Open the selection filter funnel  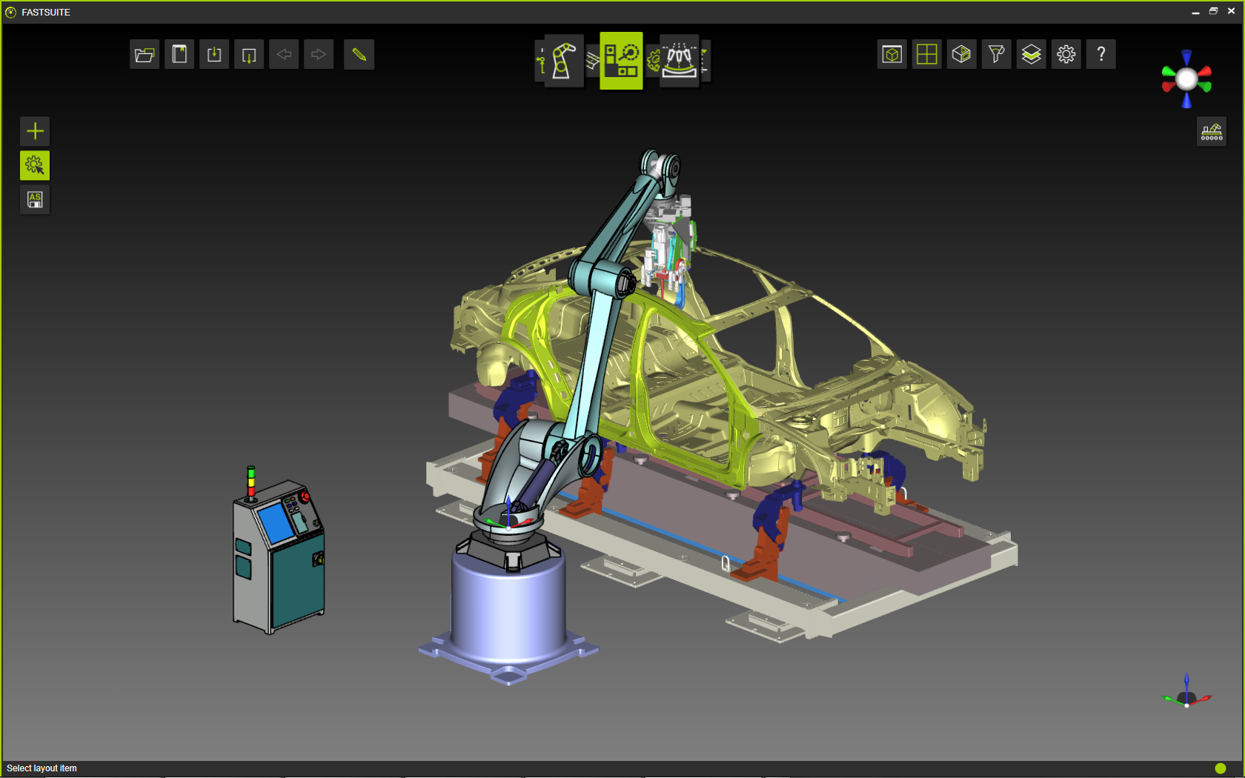tap(997, 55)
